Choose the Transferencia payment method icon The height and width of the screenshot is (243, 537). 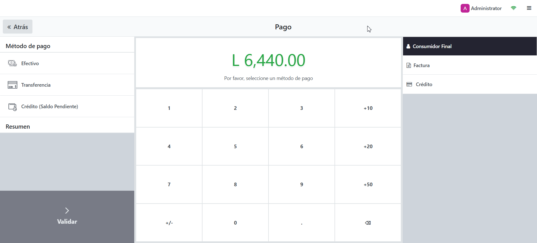[x=12, y=85]
